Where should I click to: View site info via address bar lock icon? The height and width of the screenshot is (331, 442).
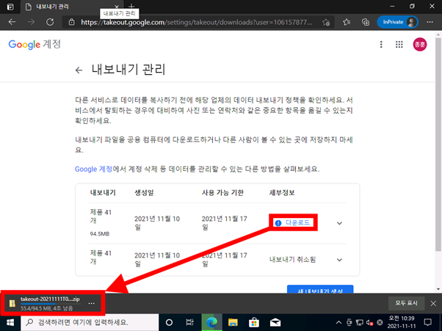(72, 22)
